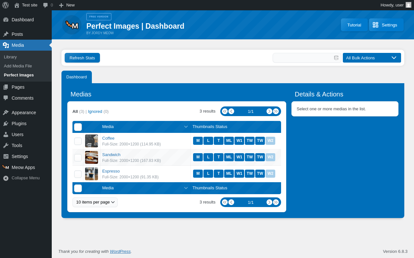Click the Test site home icon
The image size is (414, 258).
(17, 5)
